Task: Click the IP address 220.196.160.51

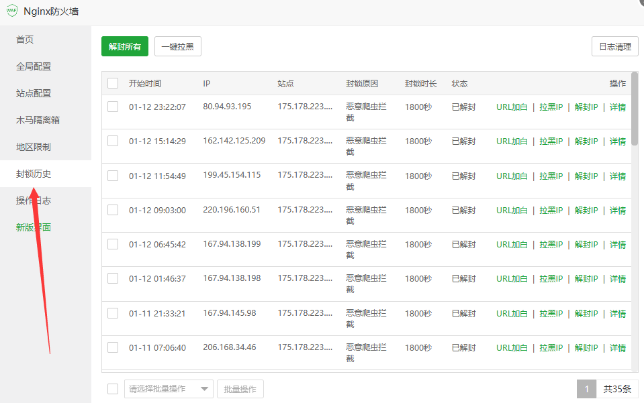Action: click(x=232, y=210)
